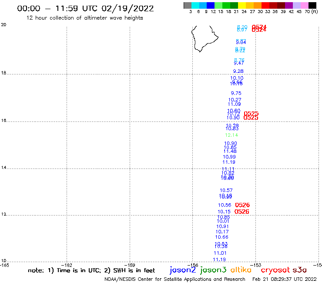This screenshot has height=283, width=322.
Task: Click the -153 longitude axis label
Action: coord(255,265)
